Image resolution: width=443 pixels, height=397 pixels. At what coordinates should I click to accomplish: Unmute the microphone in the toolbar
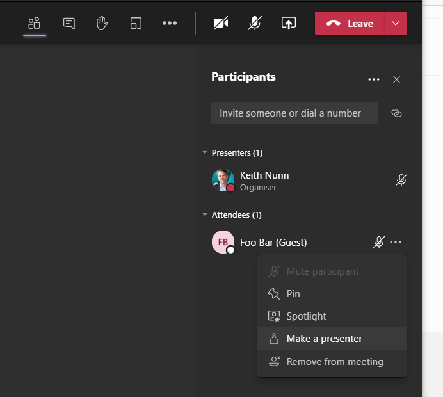point(255,23)
